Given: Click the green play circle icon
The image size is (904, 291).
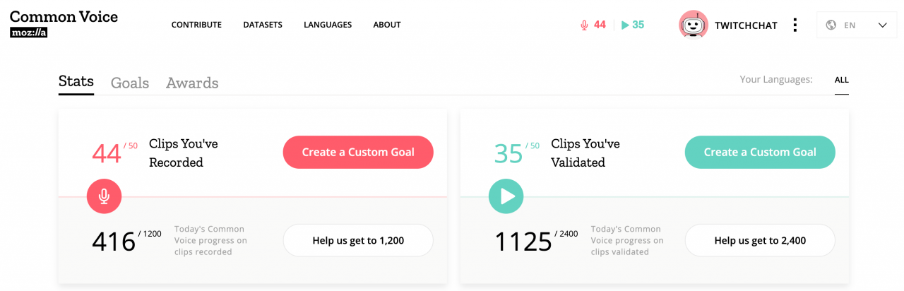Looking at the screenshot, I should point(506,196).
